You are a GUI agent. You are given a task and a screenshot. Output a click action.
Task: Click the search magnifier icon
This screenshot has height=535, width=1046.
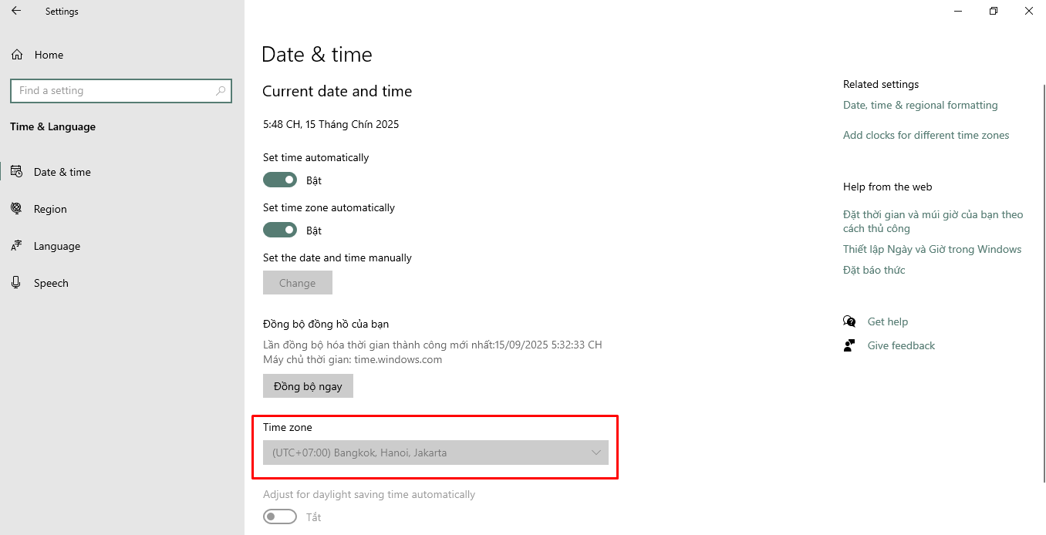point(221,90)
